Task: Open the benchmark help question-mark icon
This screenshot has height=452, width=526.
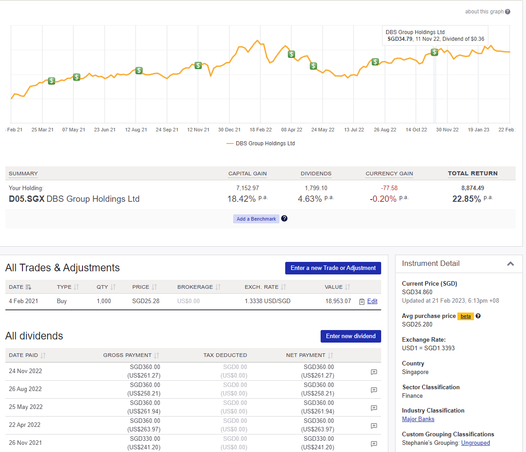Action: 284,218
